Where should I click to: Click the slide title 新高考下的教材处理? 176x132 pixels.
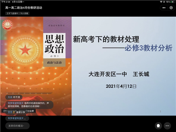(106, 39)
